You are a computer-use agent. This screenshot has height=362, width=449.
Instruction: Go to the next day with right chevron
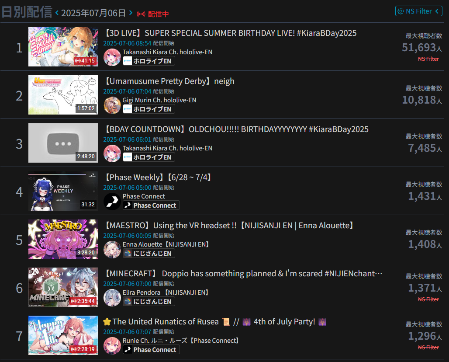pos(131,13)
